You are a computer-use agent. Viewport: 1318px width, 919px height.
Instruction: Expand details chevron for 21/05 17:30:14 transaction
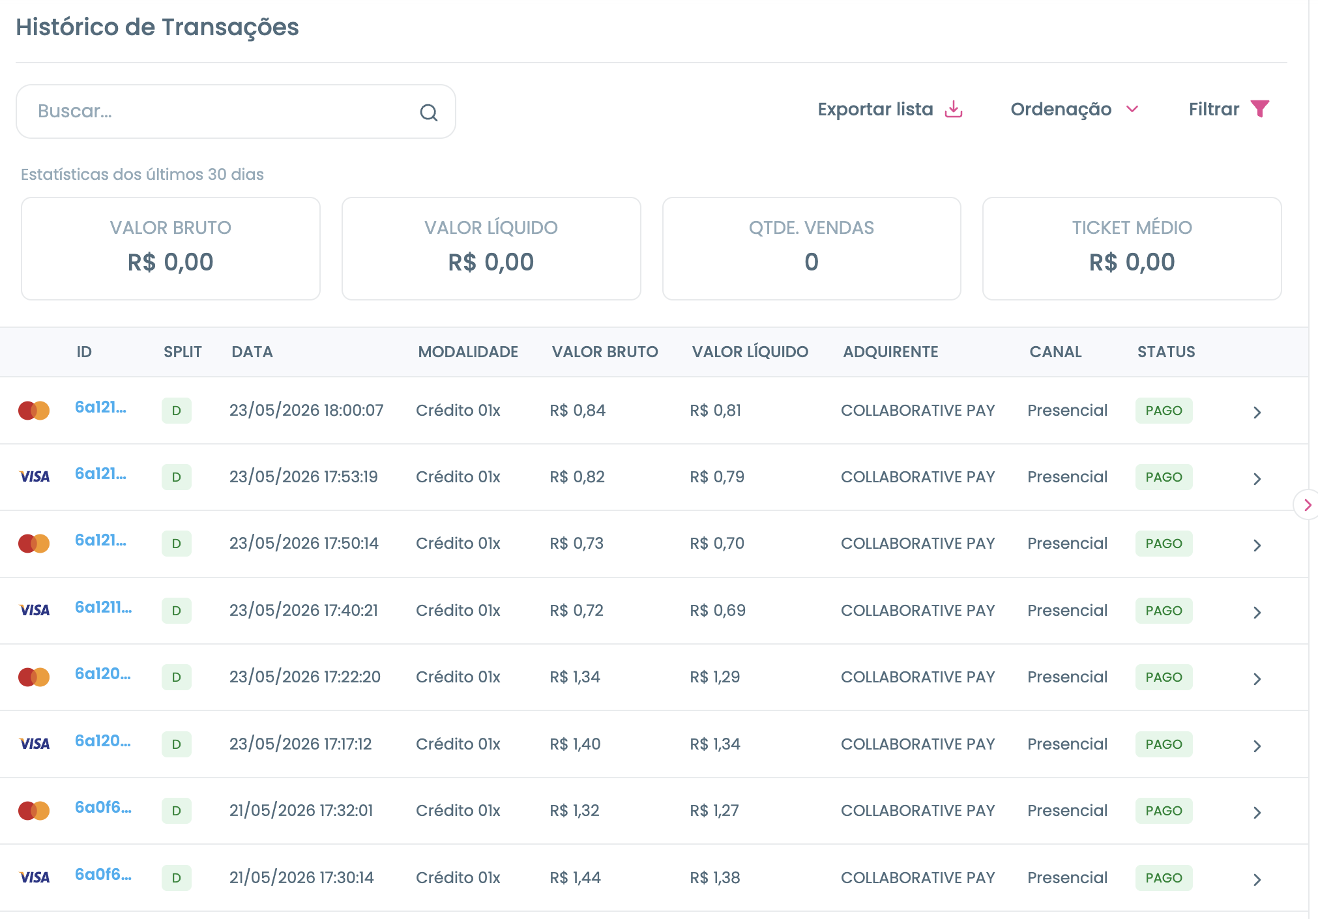point(1257,880)
